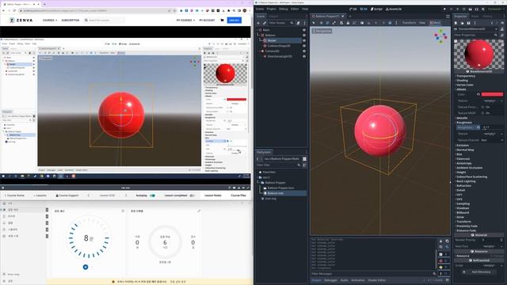507x285 pixels.
Task: Toggle the albedo Texture MSDF checkbox
Action: [483, 113]
